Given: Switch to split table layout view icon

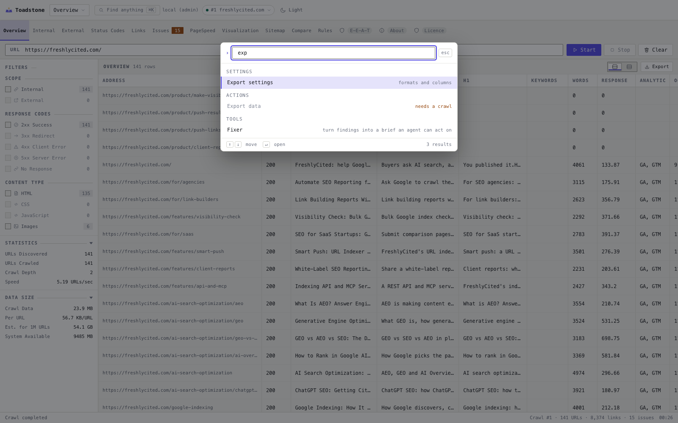Looking at the screenshot, I should coord(615,67).
